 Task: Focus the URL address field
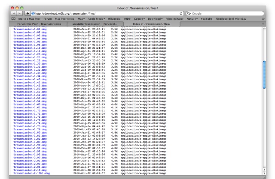click(107, 13)
